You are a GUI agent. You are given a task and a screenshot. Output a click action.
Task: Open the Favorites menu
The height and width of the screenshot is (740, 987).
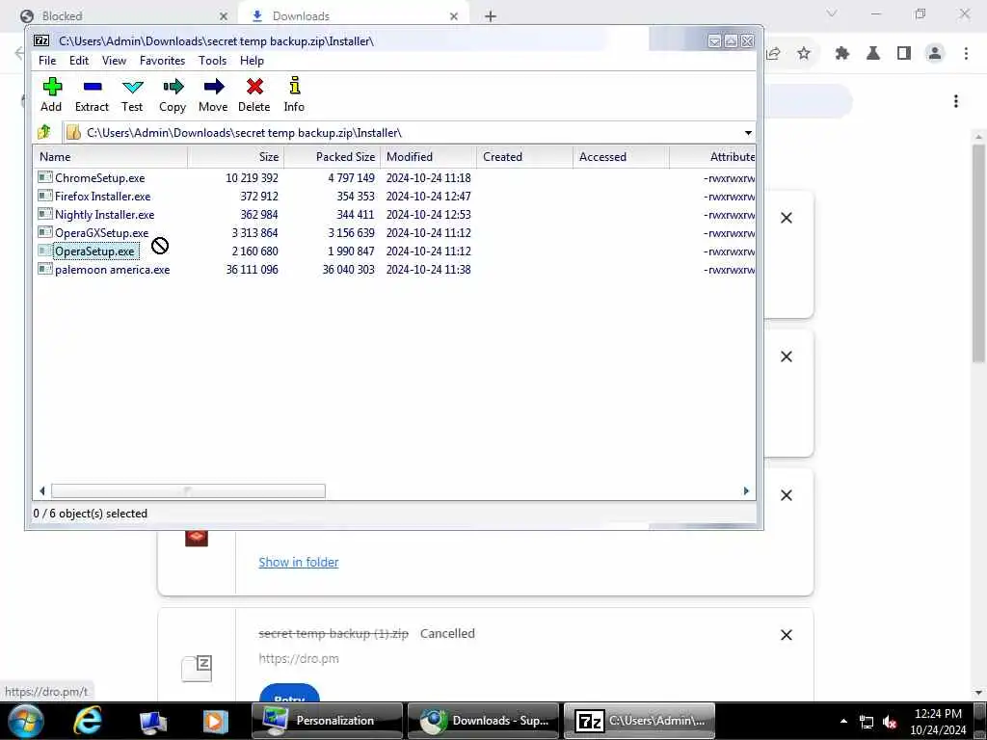point(162,61)
